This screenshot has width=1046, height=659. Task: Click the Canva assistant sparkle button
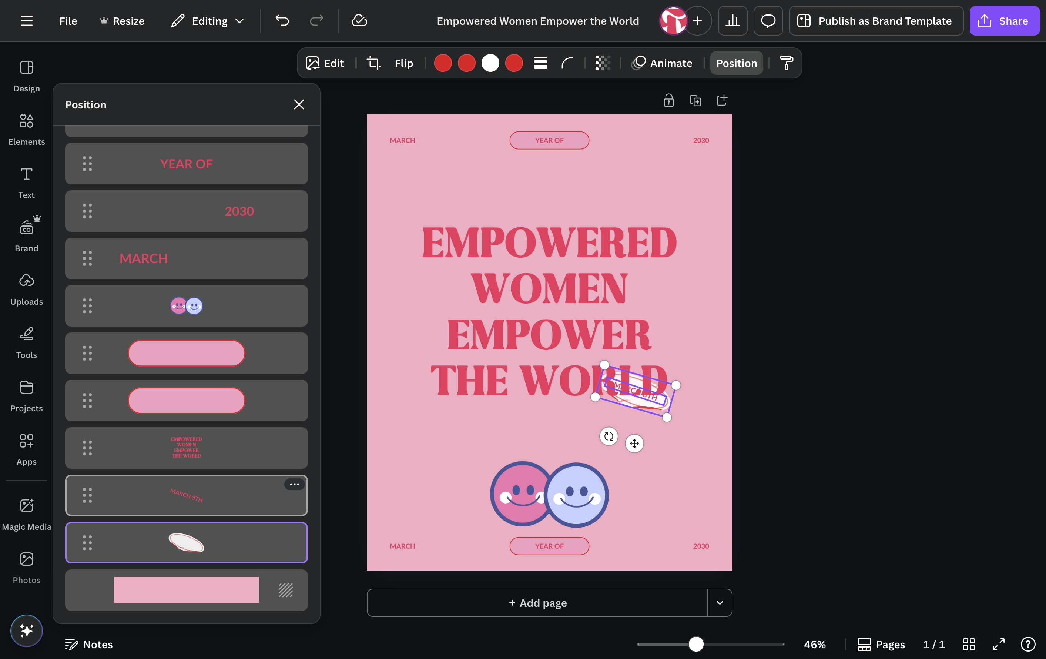coord(27,630)
